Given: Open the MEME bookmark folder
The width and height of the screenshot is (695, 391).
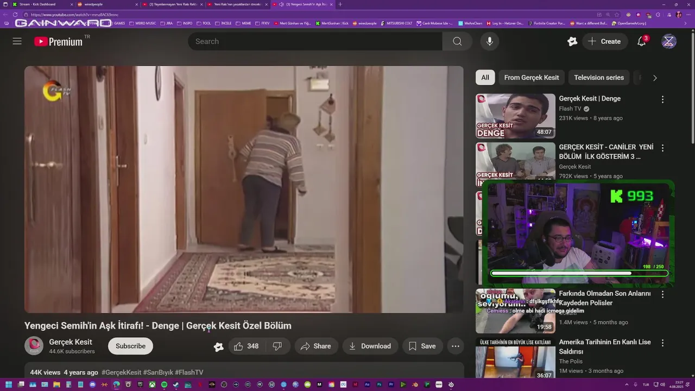Looking at the screenshot, I should coord(243,23).
